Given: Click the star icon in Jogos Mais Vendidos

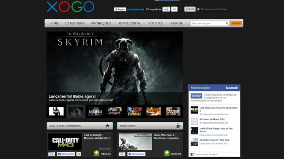Looking at the screenshot, I should coord(108,126).
